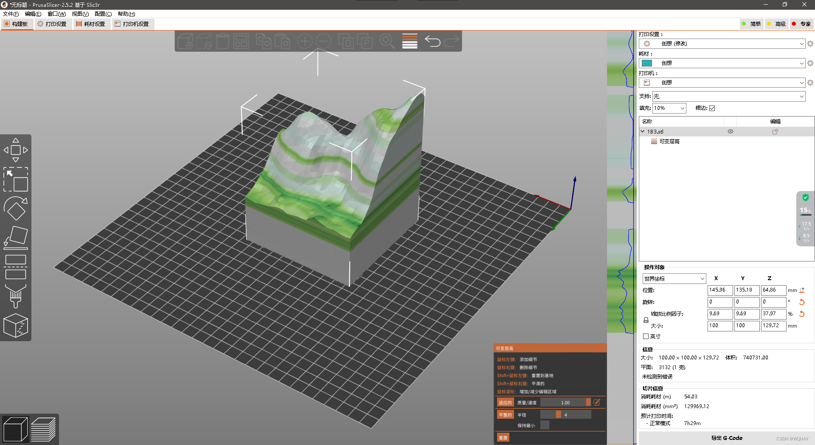Select the Rotate tool in left toolbar
This screenshot has width=815, height=445.
point(16,208)
